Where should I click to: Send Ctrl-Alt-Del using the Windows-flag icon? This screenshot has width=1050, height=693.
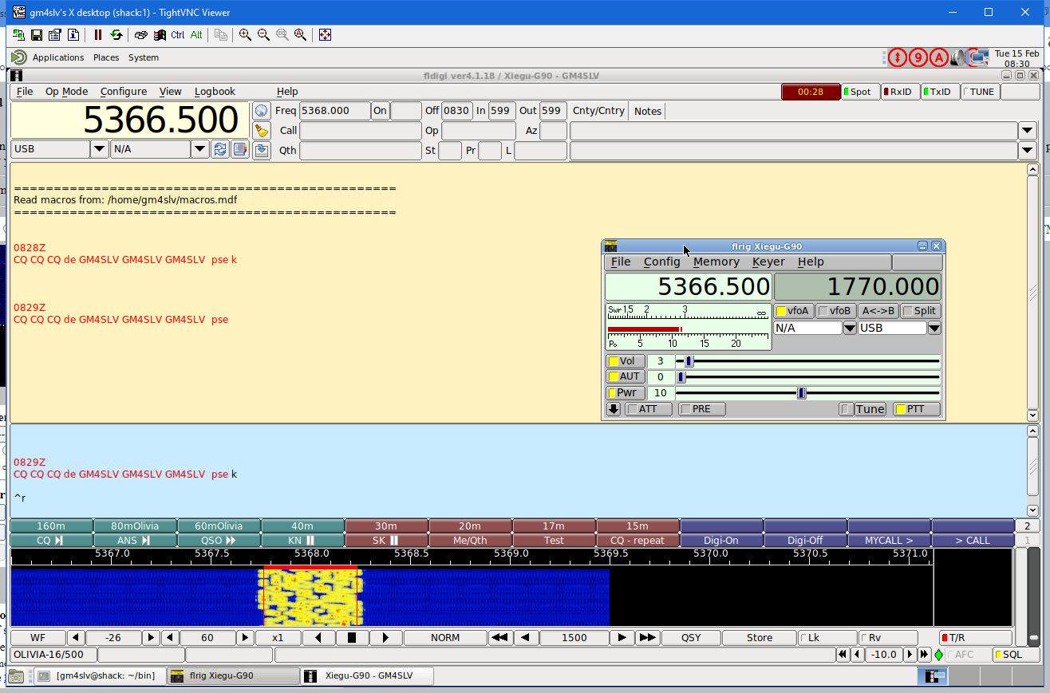click(x=160, y=35)
